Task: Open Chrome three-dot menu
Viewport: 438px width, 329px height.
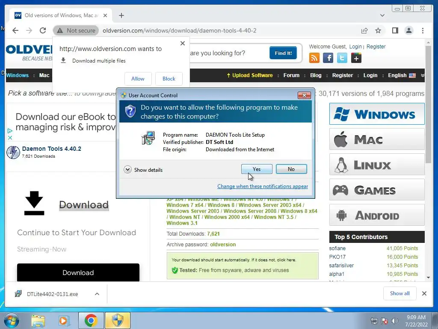Action: point(423,30)
